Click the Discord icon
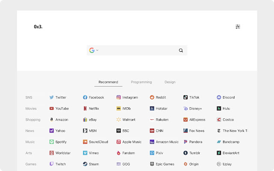This screenshot has width=274, height=171. (219, 97)
